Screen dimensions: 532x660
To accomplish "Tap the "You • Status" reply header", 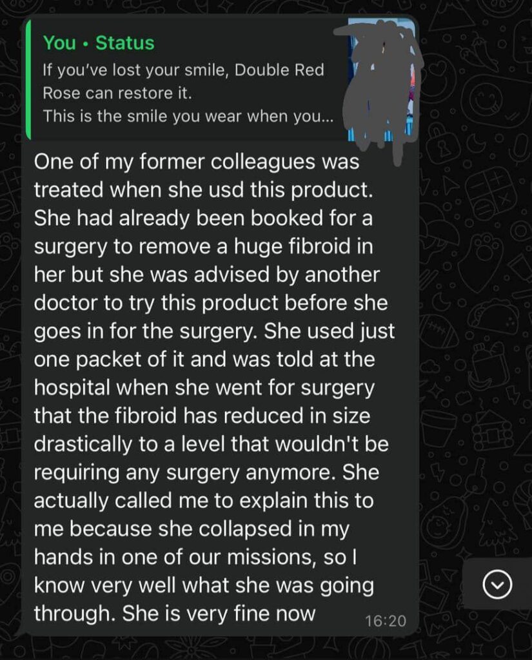I will [99, 43].
